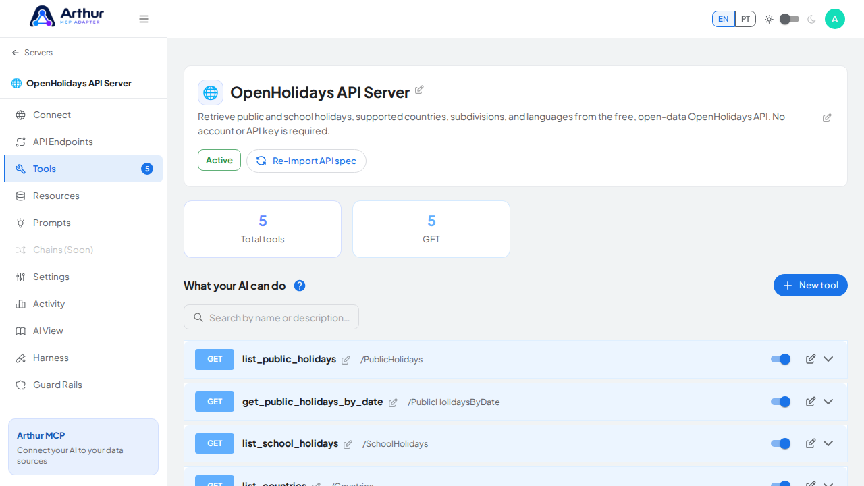This screenshot has height=486, width=864.
Task: Click Re-import API spec button
Action: (306, 161)
